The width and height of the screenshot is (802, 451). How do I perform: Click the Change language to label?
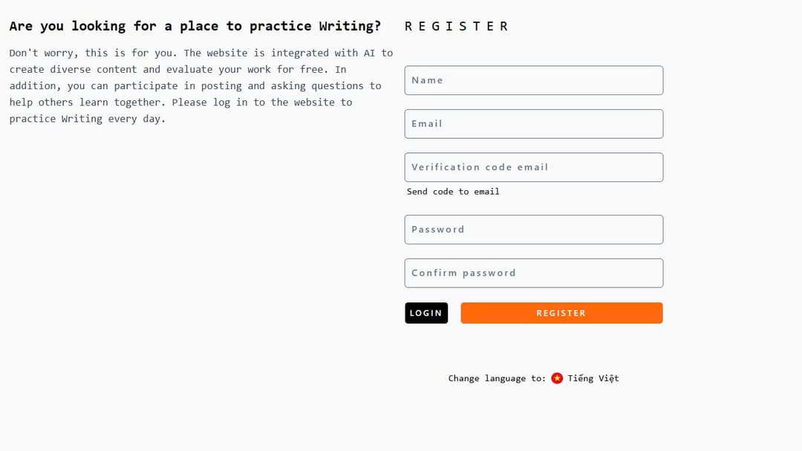[x=496, y=378]
